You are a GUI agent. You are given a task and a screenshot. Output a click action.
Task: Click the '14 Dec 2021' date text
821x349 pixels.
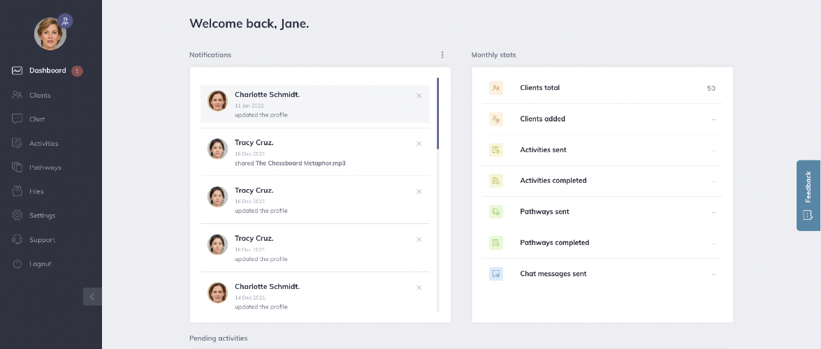pyautogui.click(x=249, y=298)
